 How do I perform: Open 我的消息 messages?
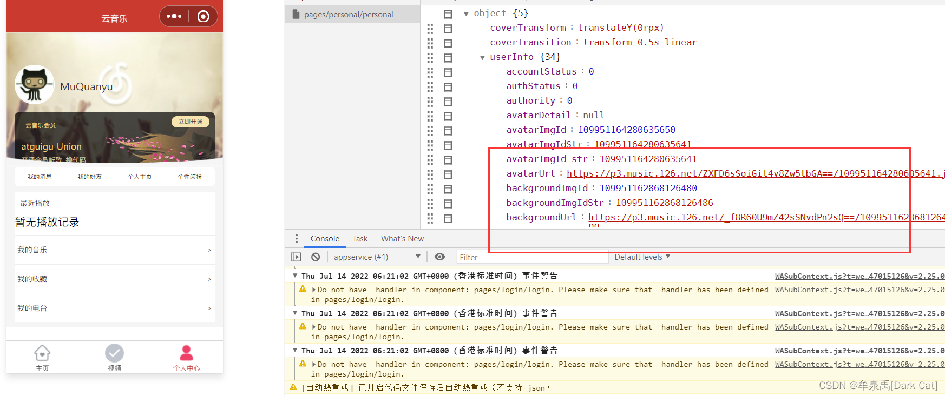40,177
